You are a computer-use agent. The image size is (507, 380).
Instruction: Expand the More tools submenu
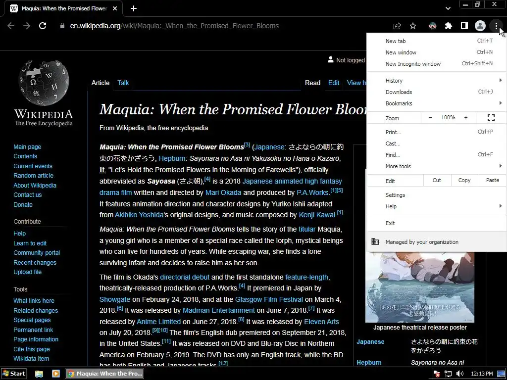[437, 166]
